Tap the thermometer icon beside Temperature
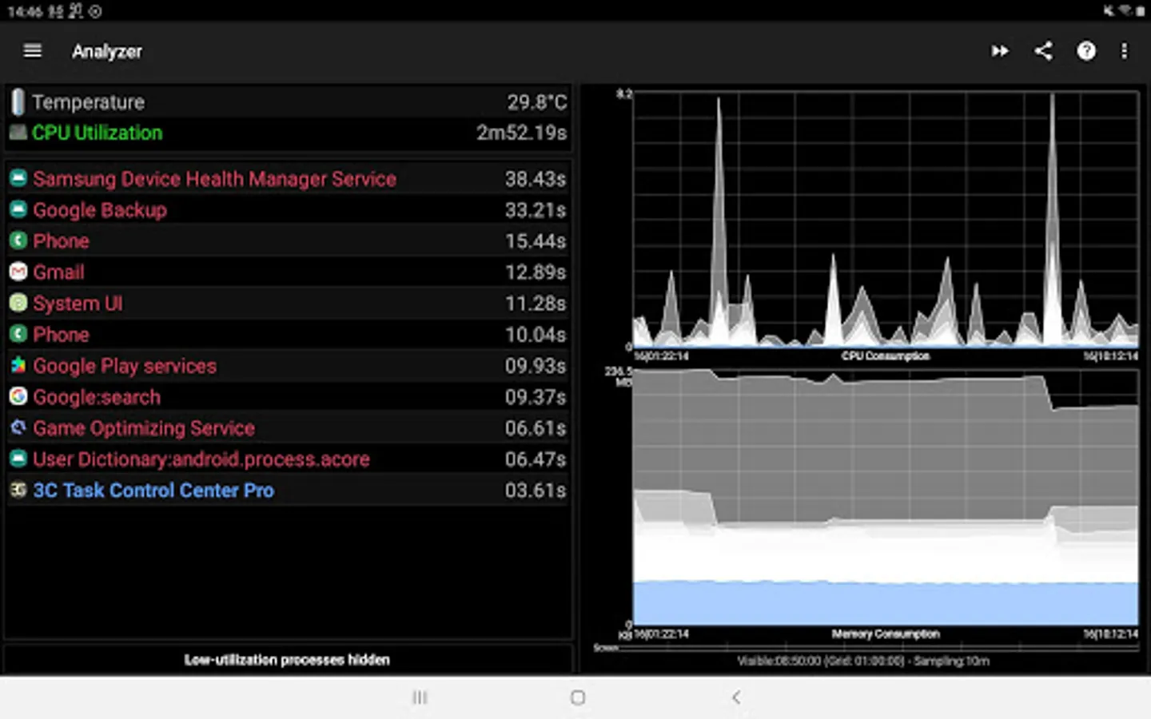 pos(18,102)
